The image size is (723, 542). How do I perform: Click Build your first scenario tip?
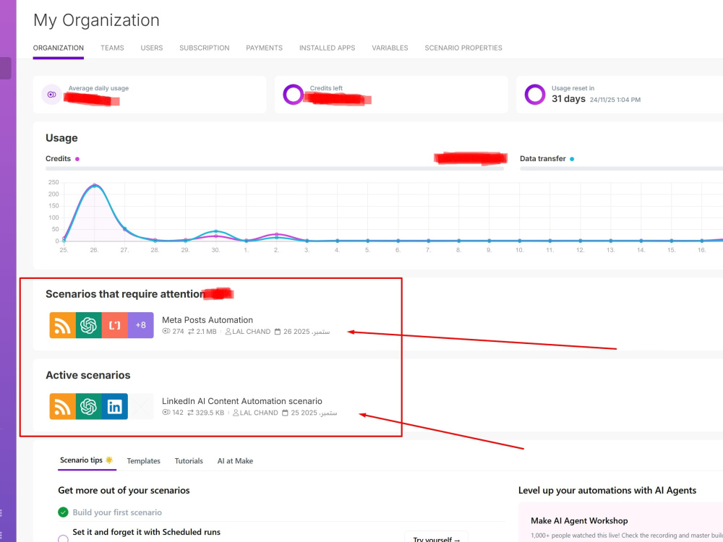[x=117, y=512]
